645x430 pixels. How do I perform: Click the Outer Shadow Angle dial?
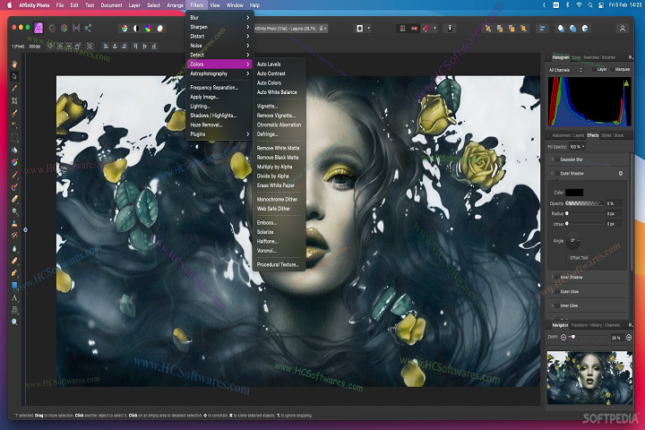pos(572,241)
